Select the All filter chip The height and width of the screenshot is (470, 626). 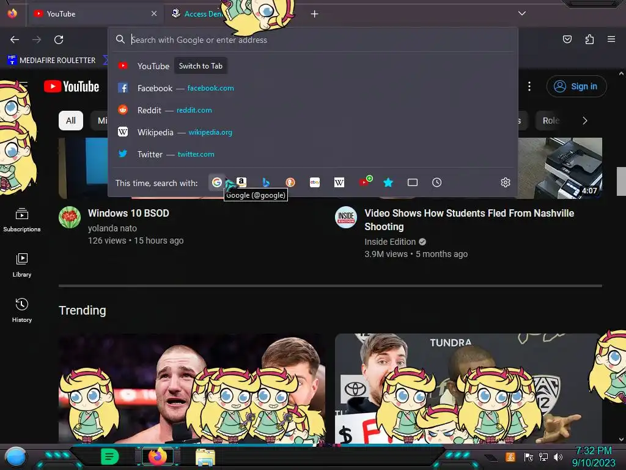(71, 121)
